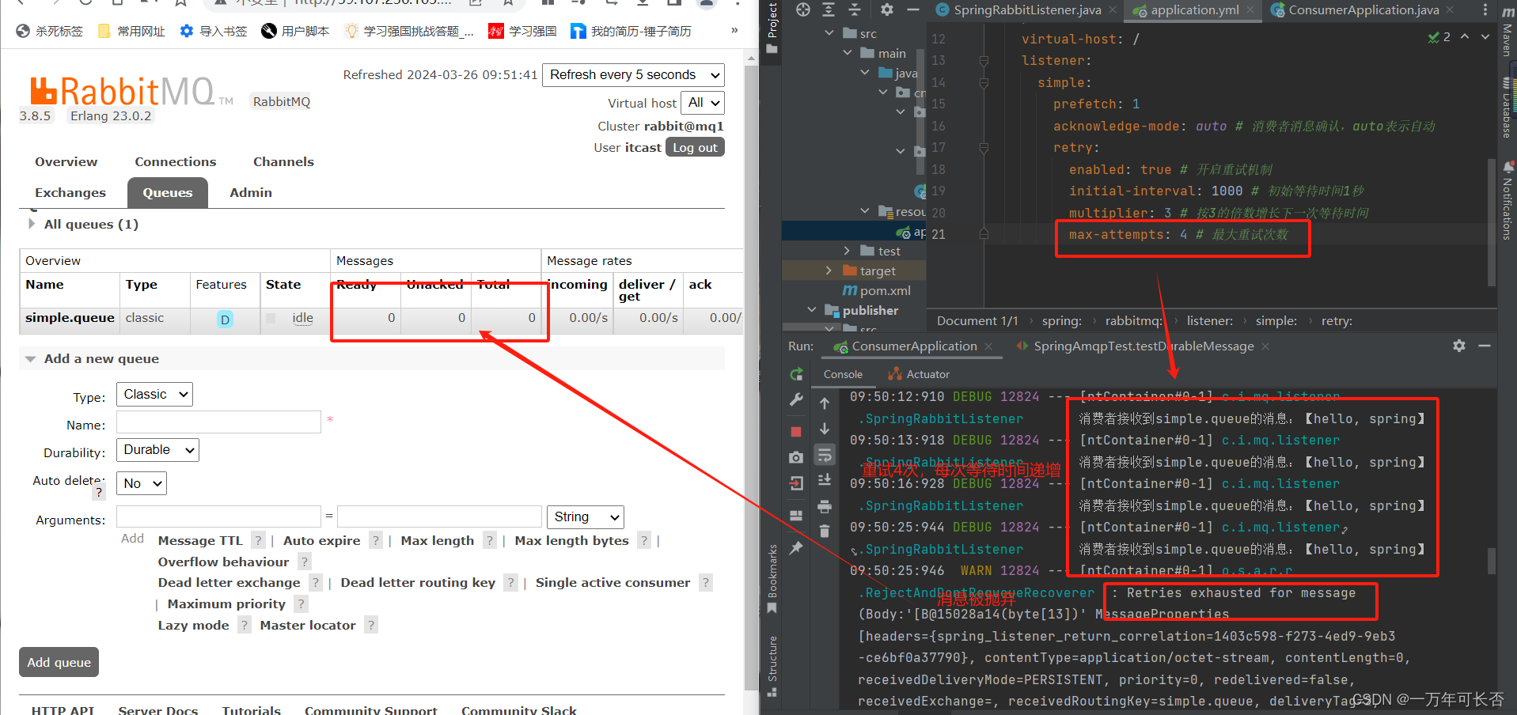Click the Add queue button
The height and width of the screenshot is (715, 1517).
(x=59, y=663)
